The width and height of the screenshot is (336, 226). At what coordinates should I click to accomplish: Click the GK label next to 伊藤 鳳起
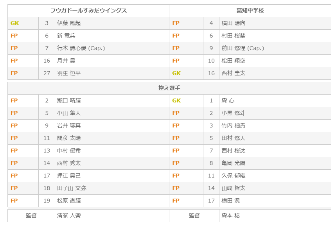click(x=14, y=23)
